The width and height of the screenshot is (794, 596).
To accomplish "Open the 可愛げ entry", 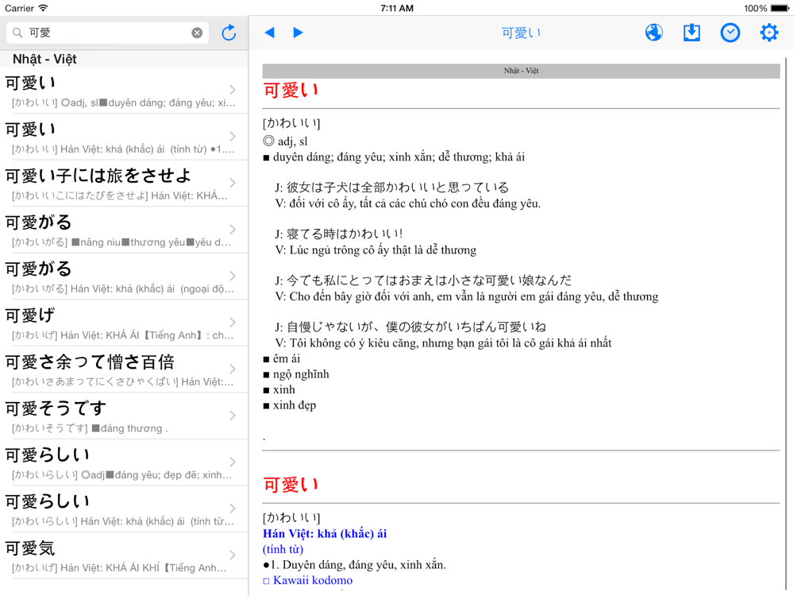I will click(x=124, y=323).
